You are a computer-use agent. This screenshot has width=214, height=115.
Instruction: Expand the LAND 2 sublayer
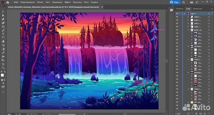click(x=188, y=23)
